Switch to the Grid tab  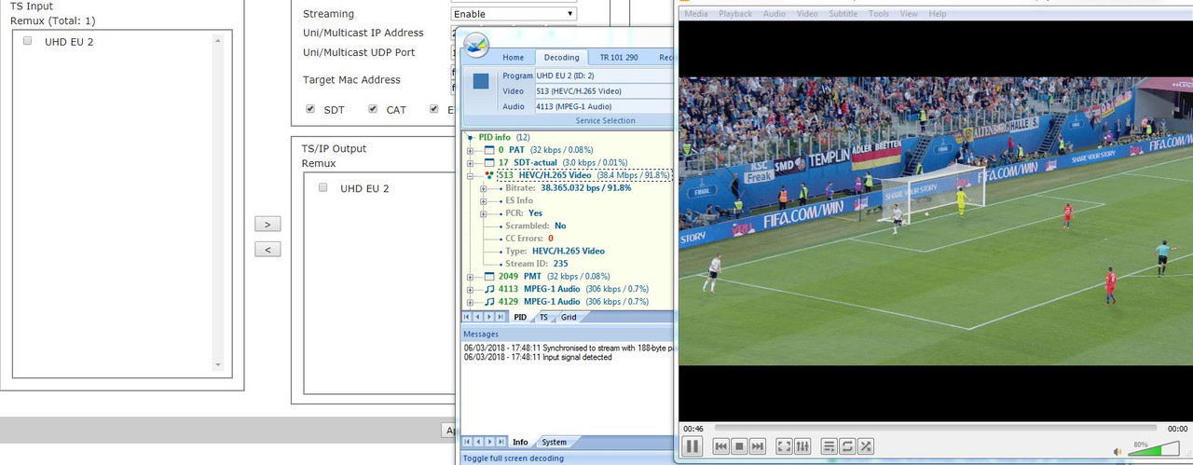pos(569,318)
